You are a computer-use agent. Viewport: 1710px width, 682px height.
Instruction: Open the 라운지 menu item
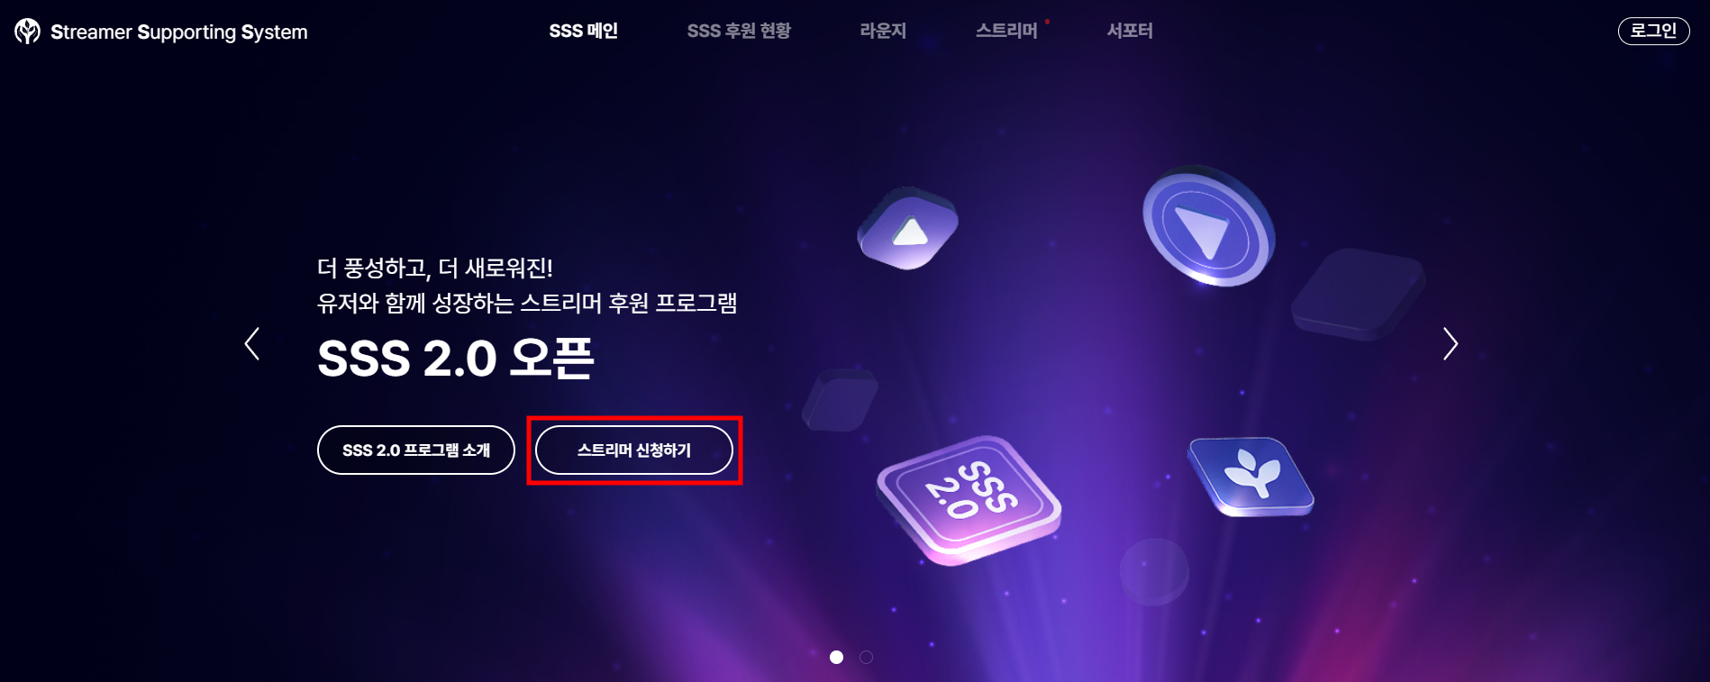tap(883, 31)
